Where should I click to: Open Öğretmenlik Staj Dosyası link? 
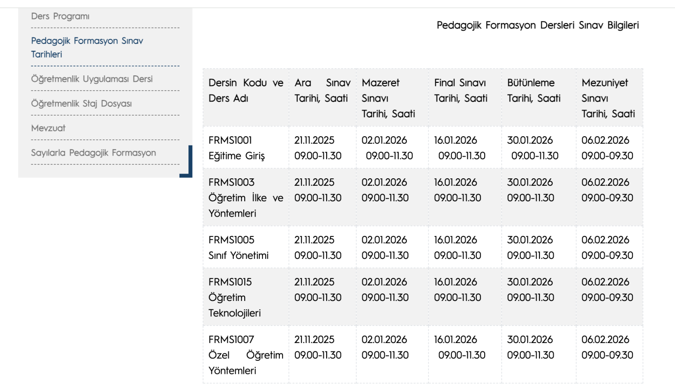point(81,103)
